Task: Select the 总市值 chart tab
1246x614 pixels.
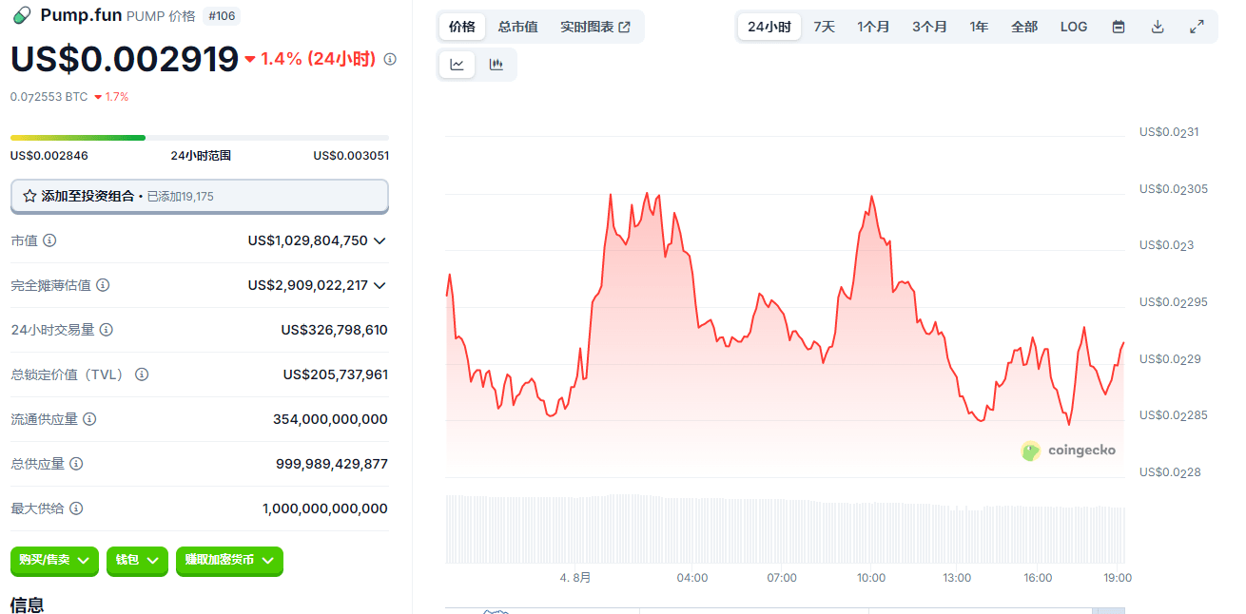Action: [518, 27]
